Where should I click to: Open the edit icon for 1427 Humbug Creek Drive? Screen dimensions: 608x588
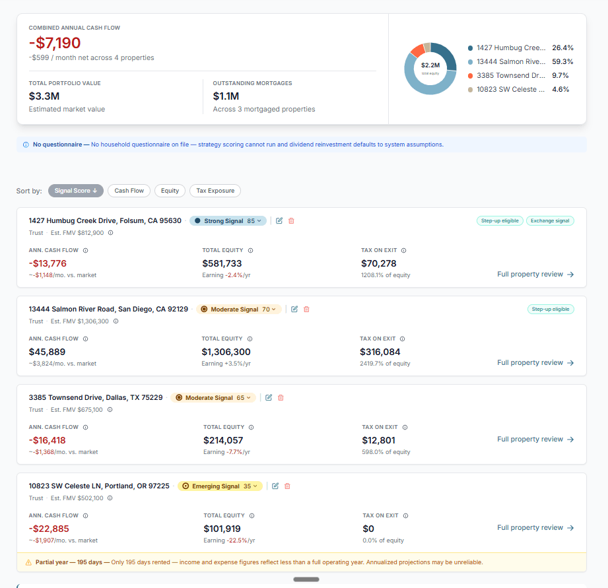[279, 220]
